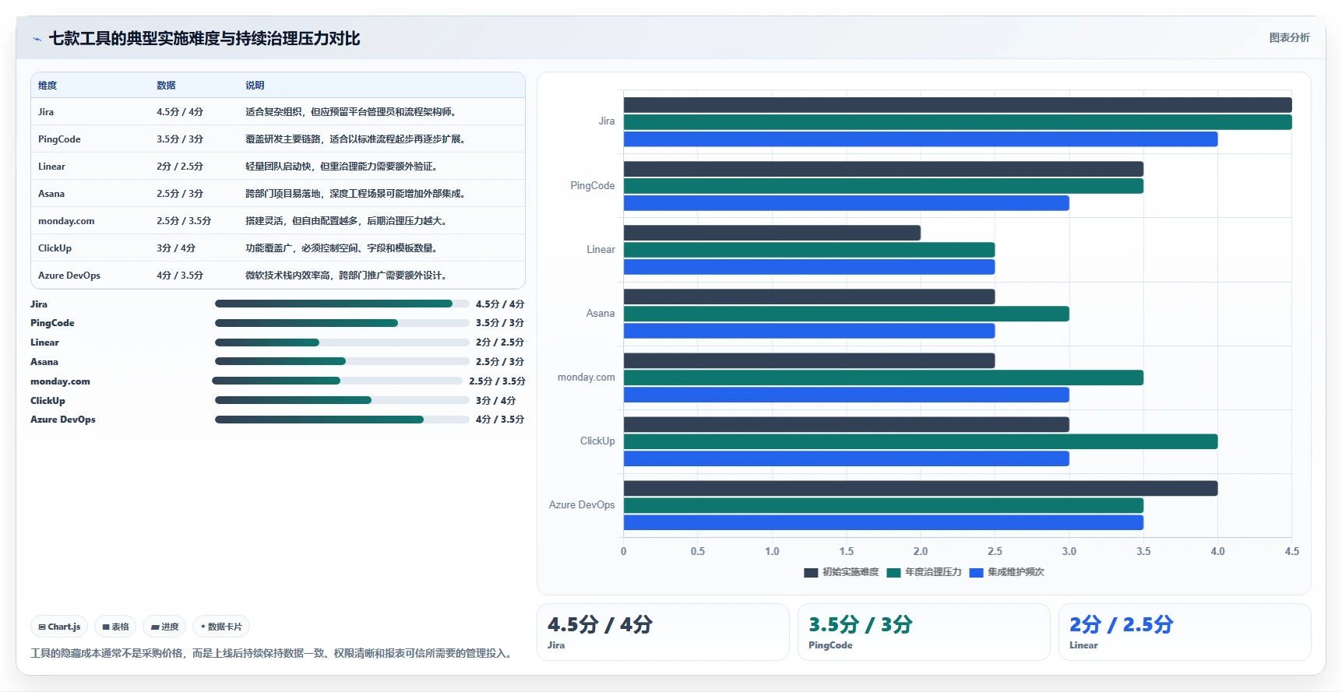
Task: Click PingCode's green 年度治理压力 bar in the chart
Action: coord(883,186)
